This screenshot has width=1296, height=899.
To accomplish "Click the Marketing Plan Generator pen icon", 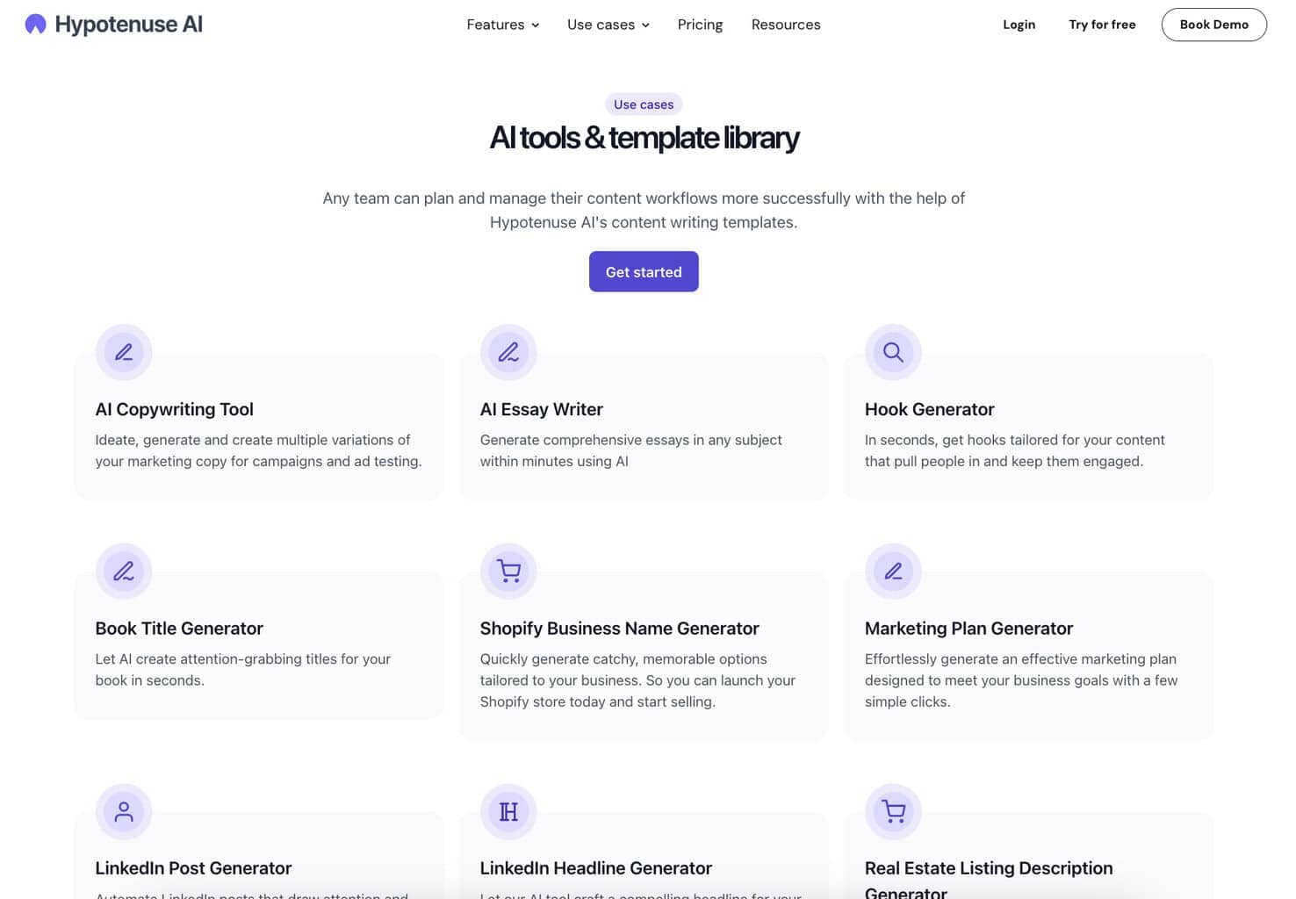I will 893,572.
